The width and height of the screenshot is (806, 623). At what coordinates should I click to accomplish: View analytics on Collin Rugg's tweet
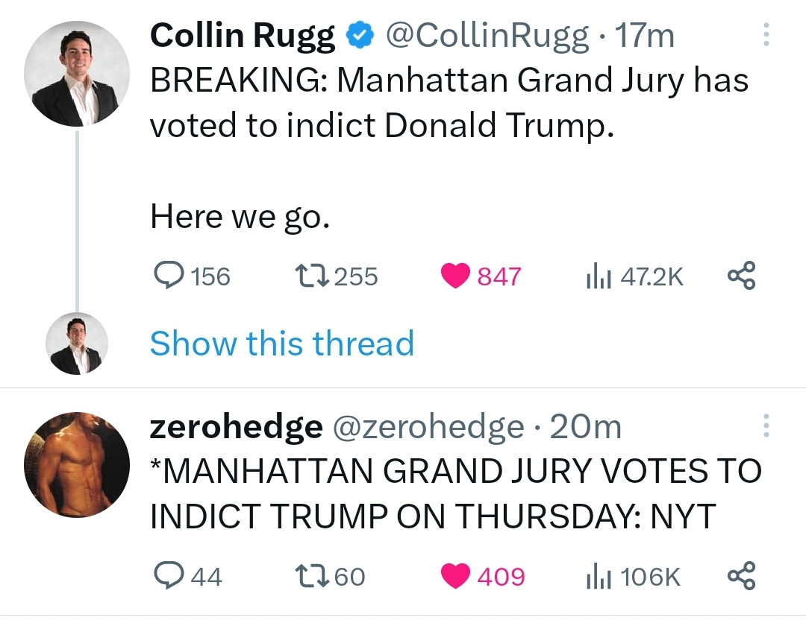click(598, 277)
